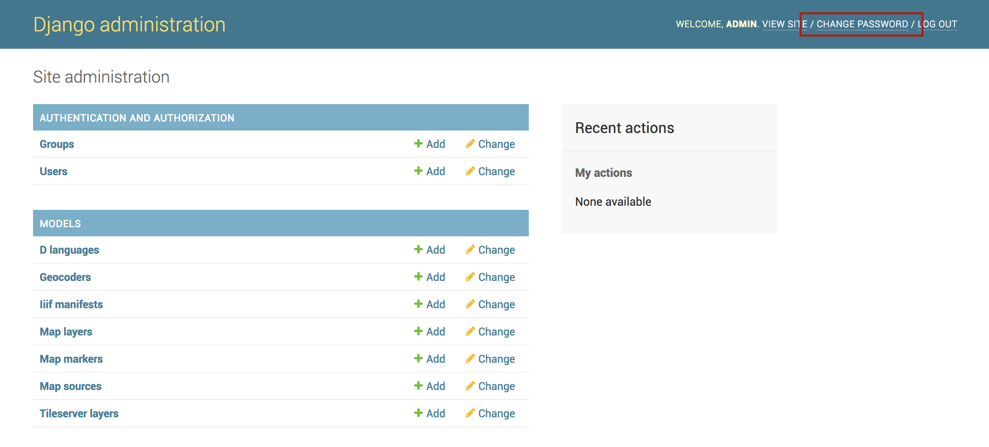This screenshot has height=447, width=989.
Task: Click the pencil icon for Map layers
Action: tap(470, 331)
